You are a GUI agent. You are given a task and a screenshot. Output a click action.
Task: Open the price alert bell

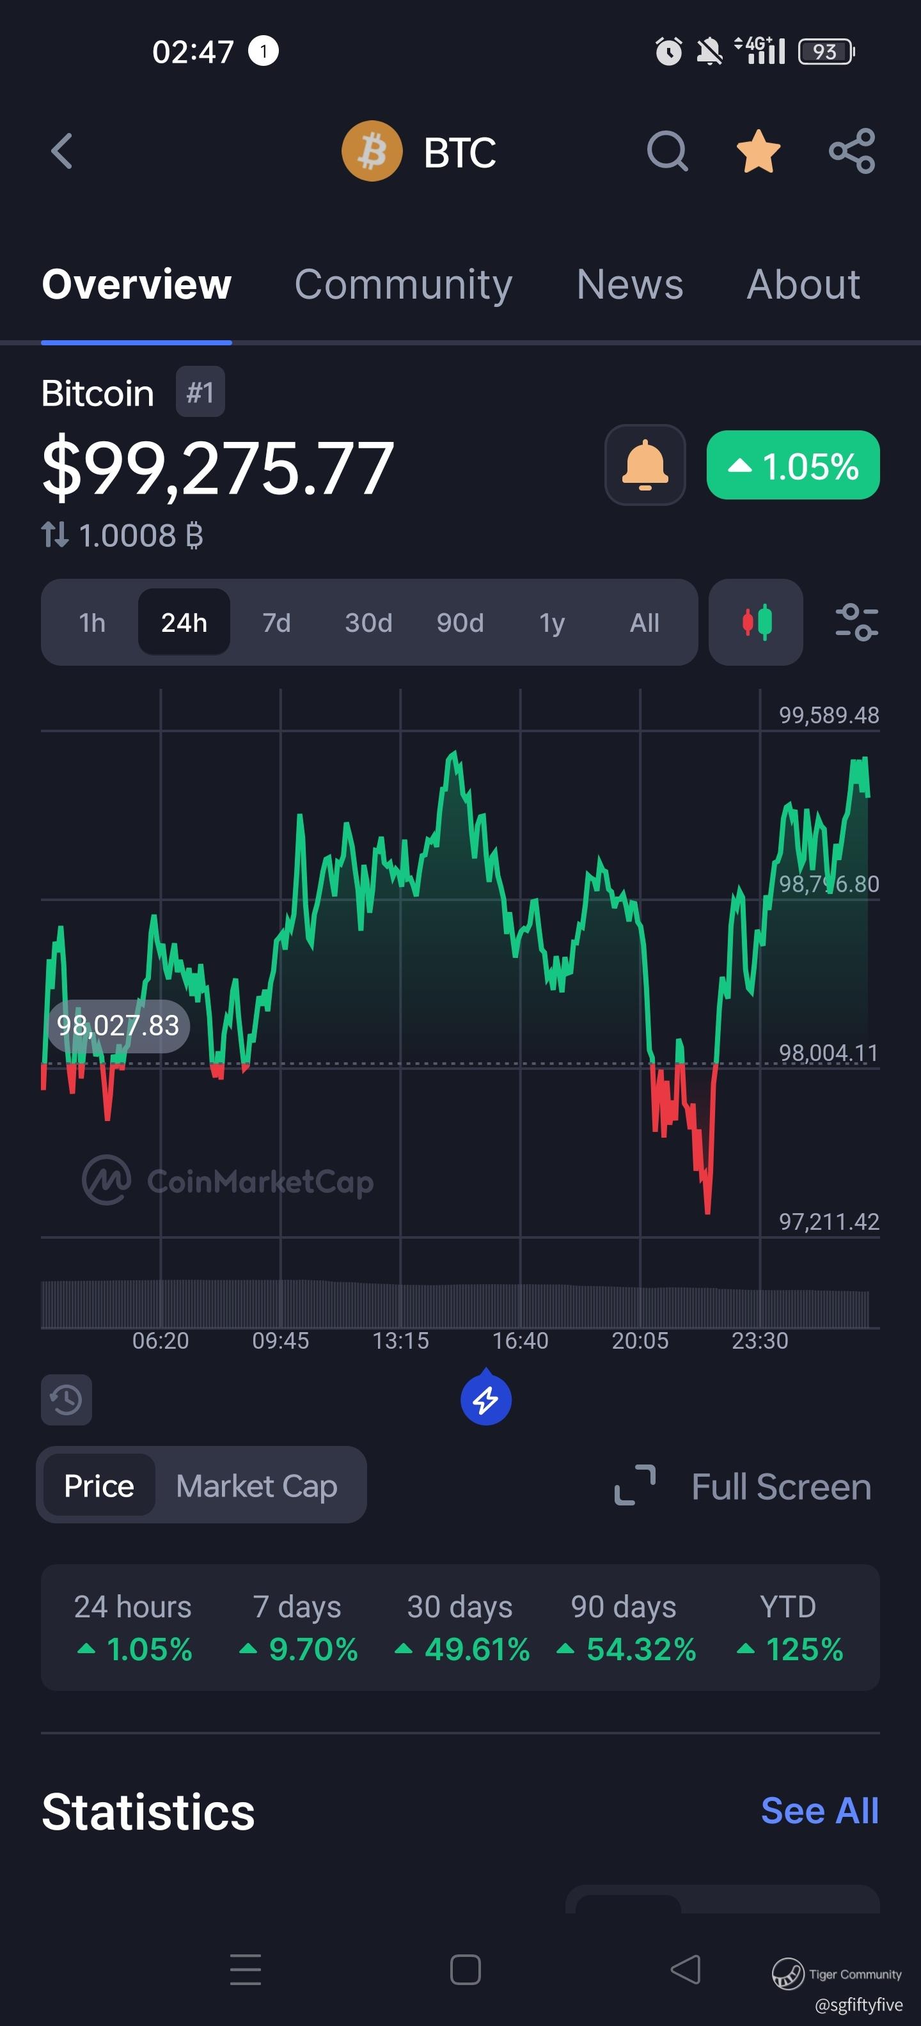point(645,465)
